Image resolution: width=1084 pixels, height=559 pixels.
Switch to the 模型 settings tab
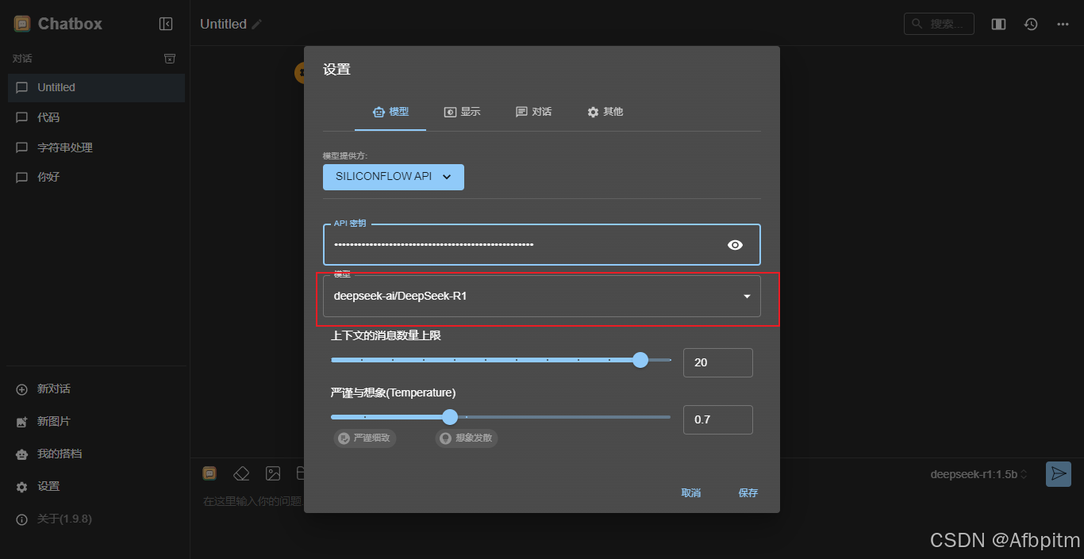[x=390, y=112]
